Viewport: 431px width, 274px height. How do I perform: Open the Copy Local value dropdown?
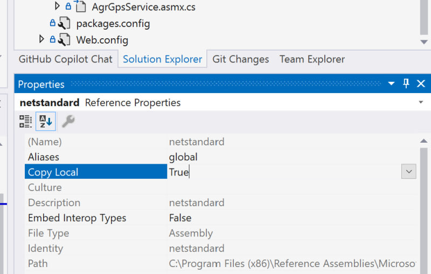point(408,172)
